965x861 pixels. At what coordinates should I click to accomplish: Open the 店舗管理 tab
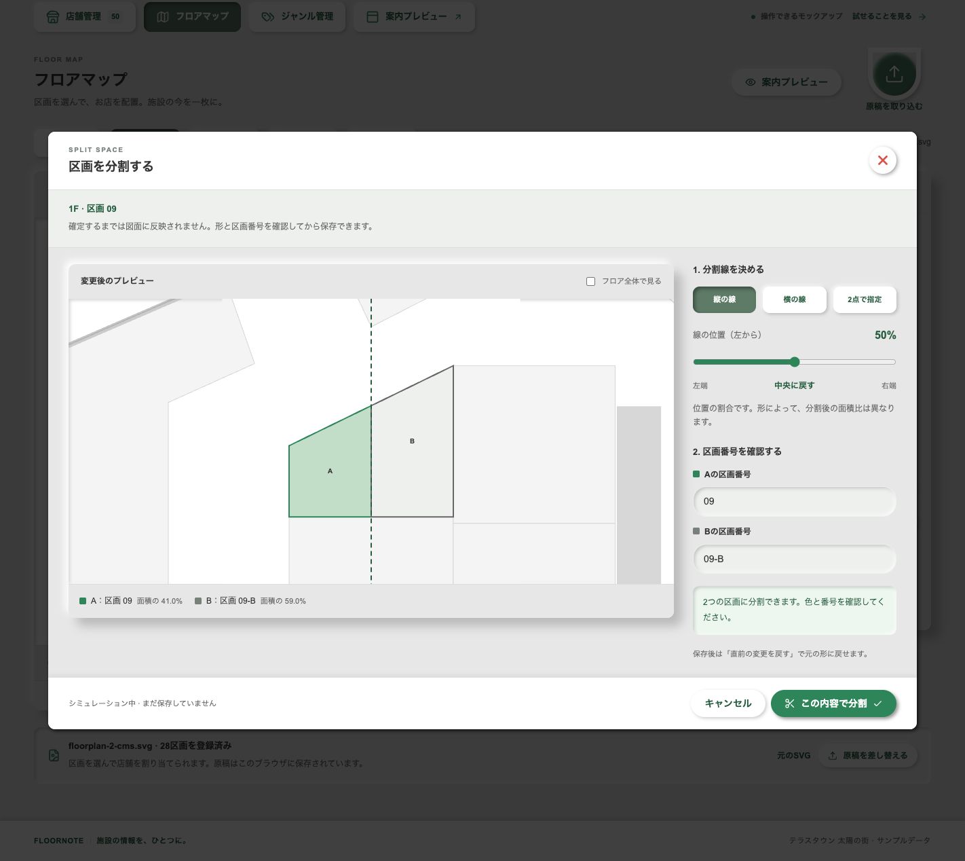point(84,17)
